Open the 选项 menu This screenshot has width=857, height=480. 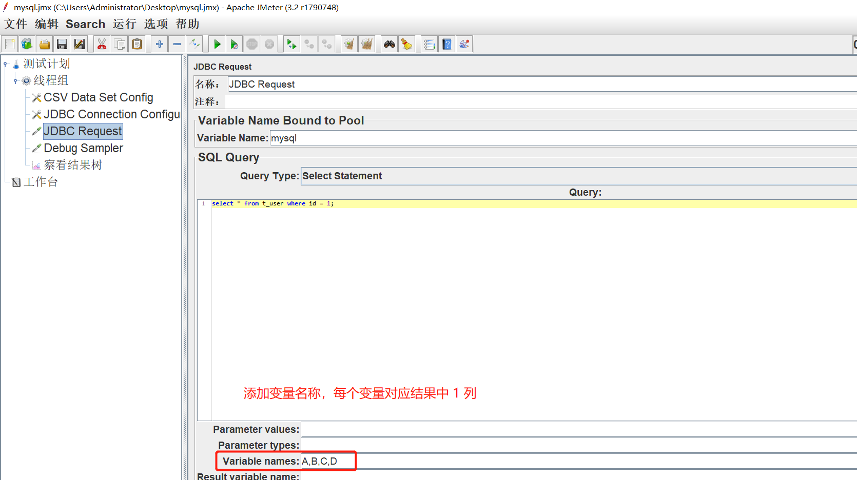point(156,24)
